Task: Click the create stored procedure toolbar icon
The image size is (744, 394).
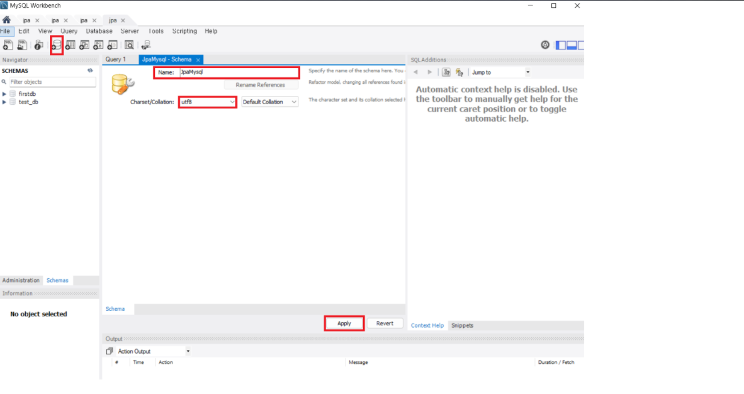Action: click(x=98, y=45)
